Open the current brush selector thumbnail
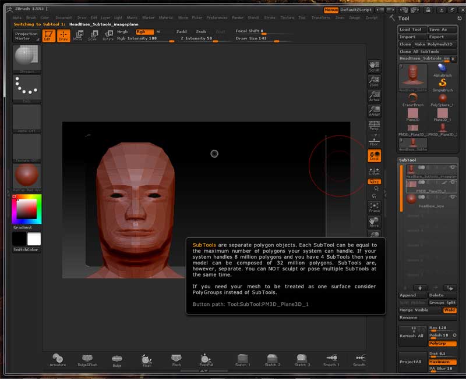This screenshot has height=379, width=466. (x=27, y=59)
